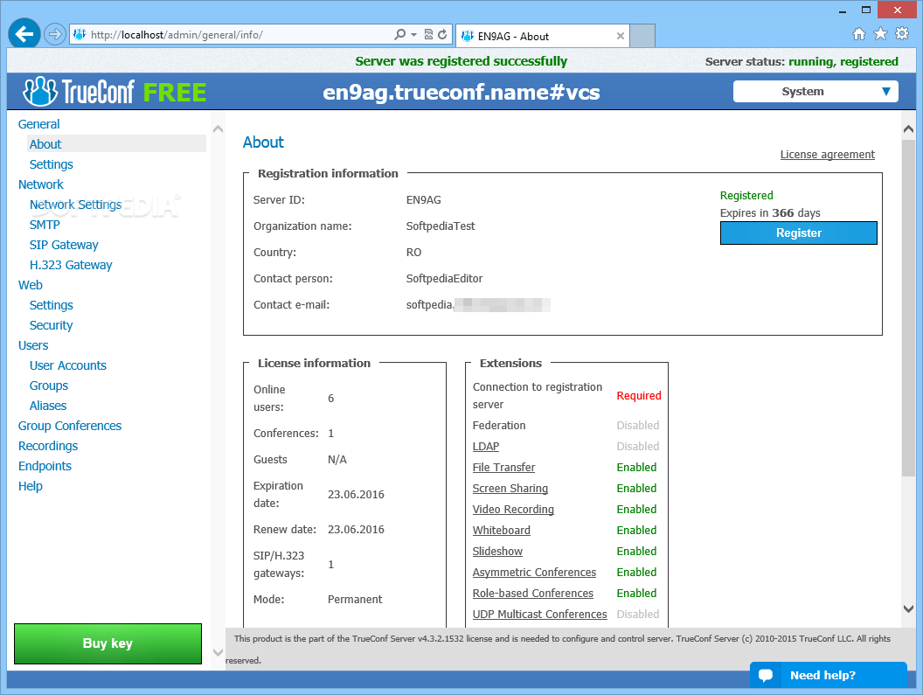Click the compatibility view icon in address bar
The width and height of the screenshot is (923, 695).
pyautogui.click(x=428, y=35)
